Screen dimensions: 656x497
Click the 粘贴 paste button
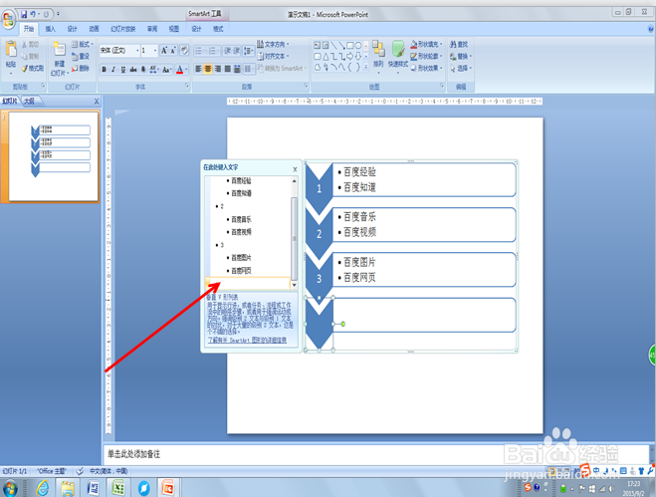(11, 57)
